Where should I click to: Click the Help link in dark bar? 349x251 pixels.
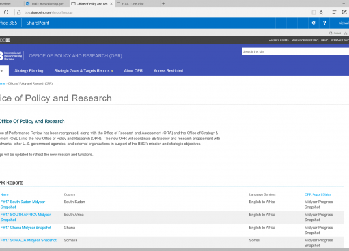324,40
